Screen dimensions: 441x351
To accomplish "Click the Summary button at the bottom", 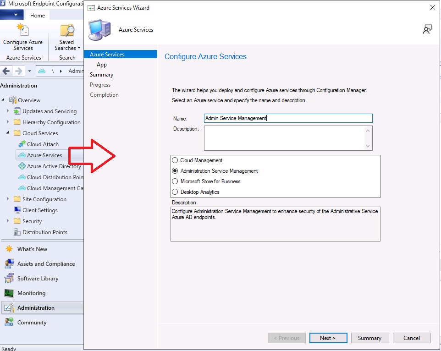I will click(370, 338).
